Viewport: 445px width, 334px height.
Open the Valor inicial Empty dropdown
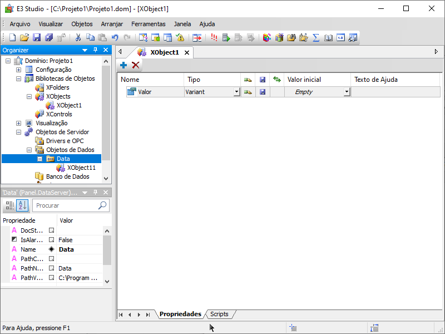[347, 92]
